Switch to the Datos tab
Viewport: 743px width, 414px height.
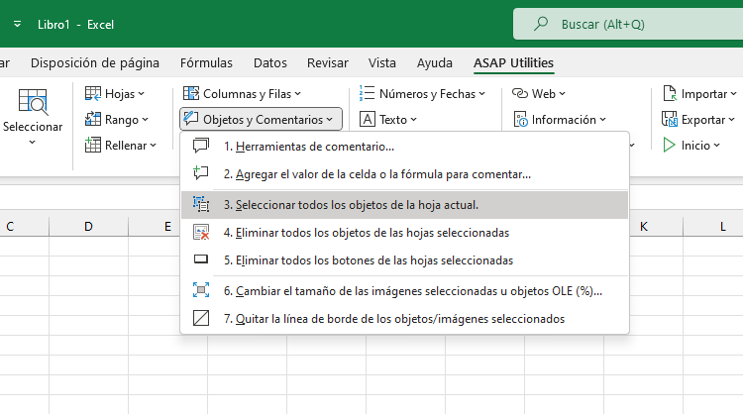click(x=270, y=62)
